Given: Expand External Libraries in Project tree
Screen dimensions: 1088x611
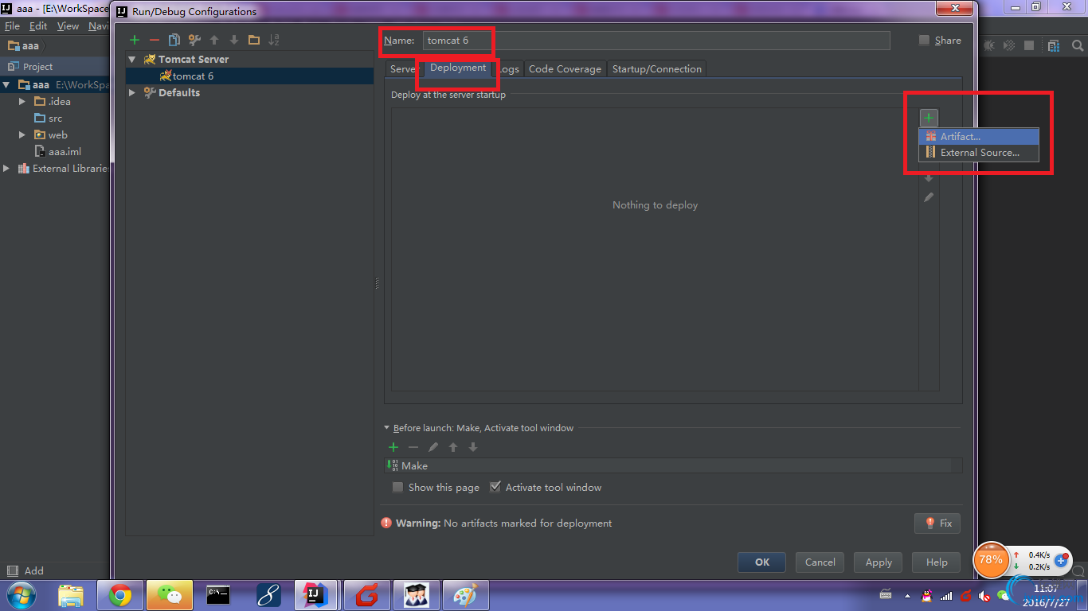Looking at the screenshot, I should point(6,169).
